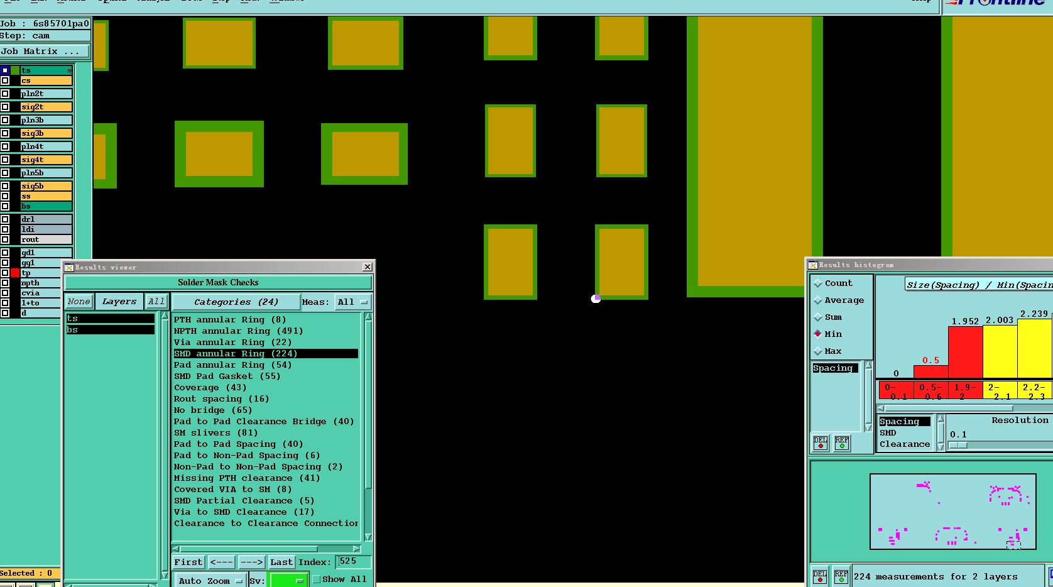This screenshot has height=587, width=1053.
Task: Click the Categories (24) header
Action: [x=236, y=302]
